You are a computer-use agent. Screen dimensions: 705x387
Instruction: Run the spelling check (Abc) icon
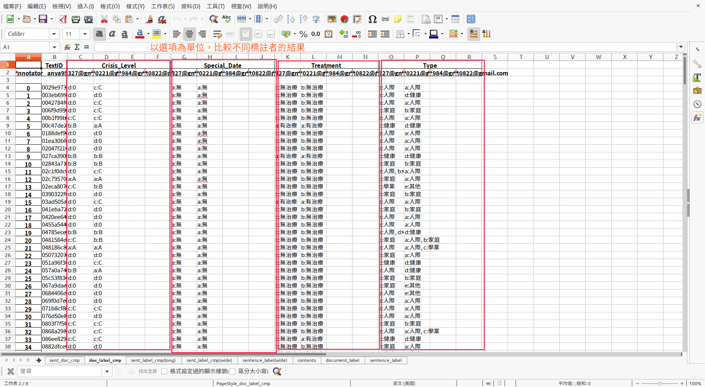[x=226, y=19]
